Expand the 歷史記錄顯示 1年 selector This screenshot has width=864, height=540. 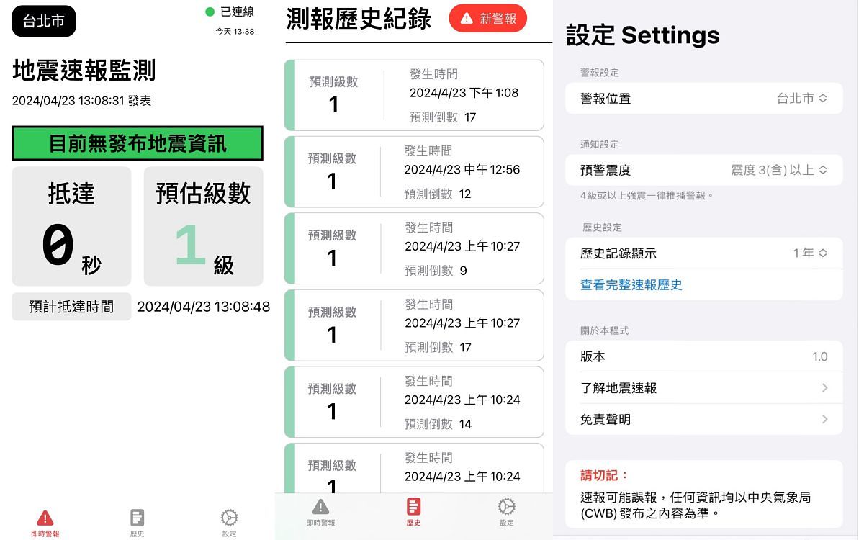[x=809, y=253]
